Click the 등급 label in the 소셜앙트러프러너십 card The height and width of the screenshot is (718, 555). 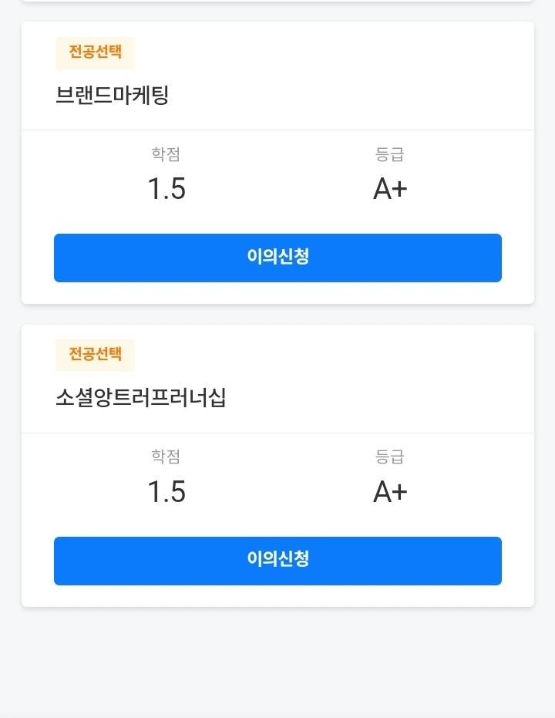click(x=389, y=457)
